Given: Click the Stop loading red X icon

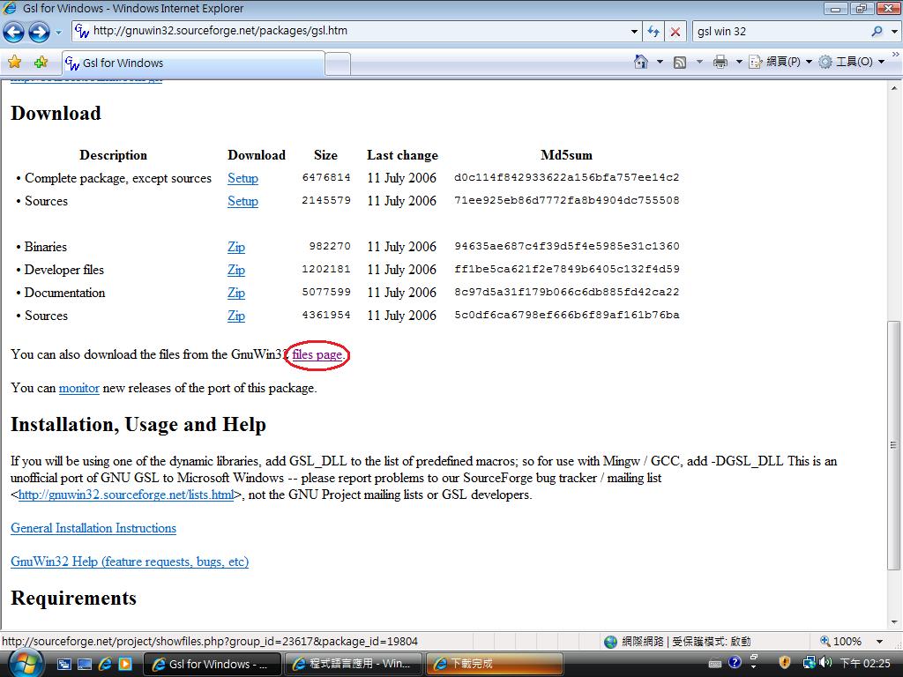Looking at the screenshot, I should tap(675, 32).
